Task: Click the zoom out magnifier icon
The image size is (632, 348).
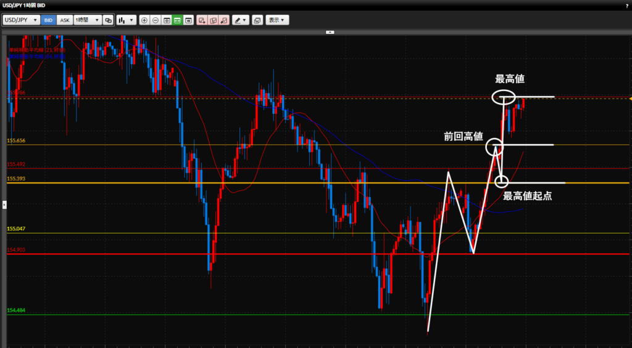Action: (x=156, y=20)
